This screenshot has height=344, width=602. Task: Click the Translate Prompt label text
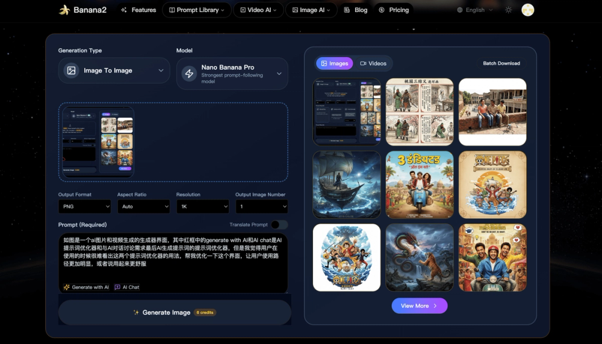coord(249,225)
